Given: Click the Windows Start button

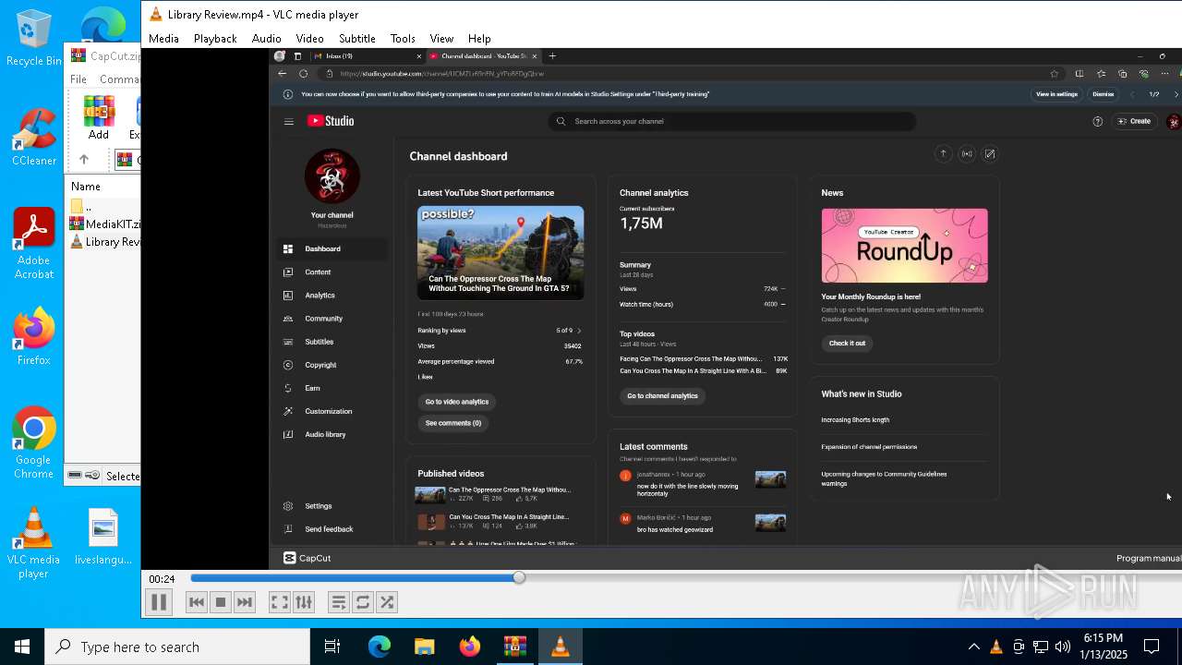Looking at the screenshot, I should click(22, 647).
